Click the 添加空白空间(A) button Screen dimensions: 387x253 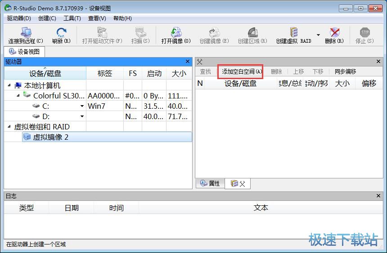click(242, 71)
